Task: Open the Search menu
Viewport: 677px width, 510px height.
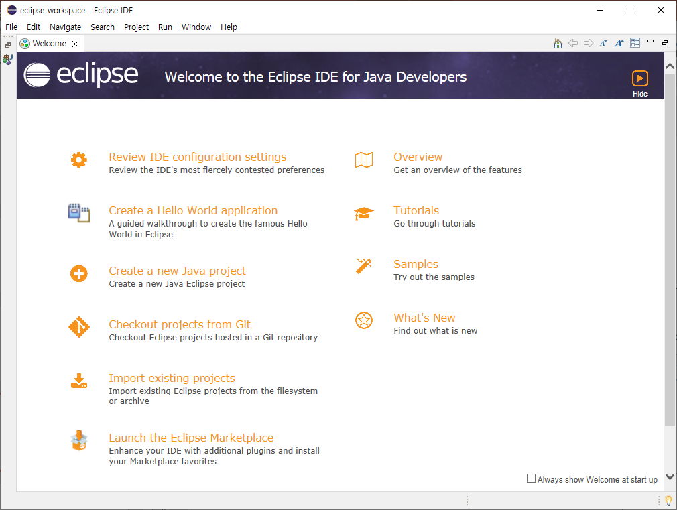Action: tap(103, 27)
